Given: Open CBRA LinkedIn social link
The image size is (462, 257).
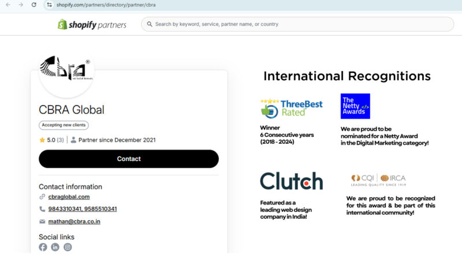Looking at the screenshot, I should pos(55,247).
